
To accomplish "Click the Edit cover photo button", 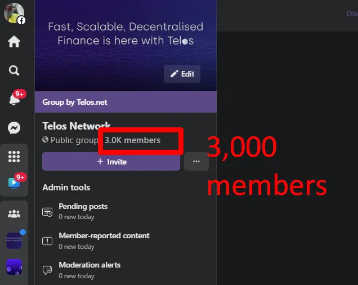I will tap(182, 74).
